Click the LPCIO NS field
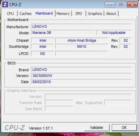The image size is (139, 136). pyautogui.click(x=43, y=54)
